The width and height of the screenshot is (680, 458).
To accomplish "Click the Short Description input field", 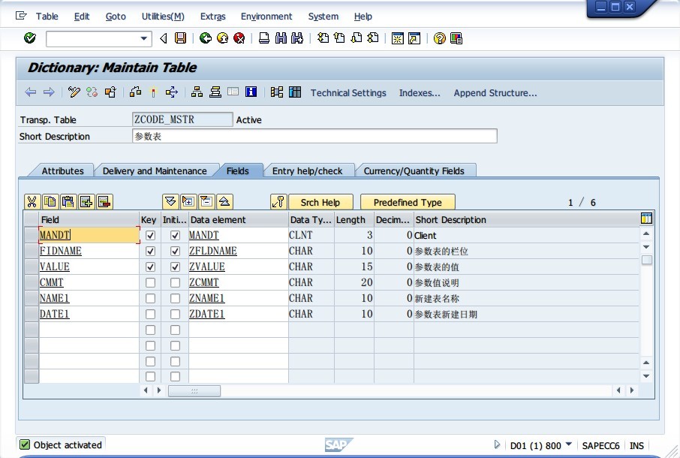I will pos(314,136).
